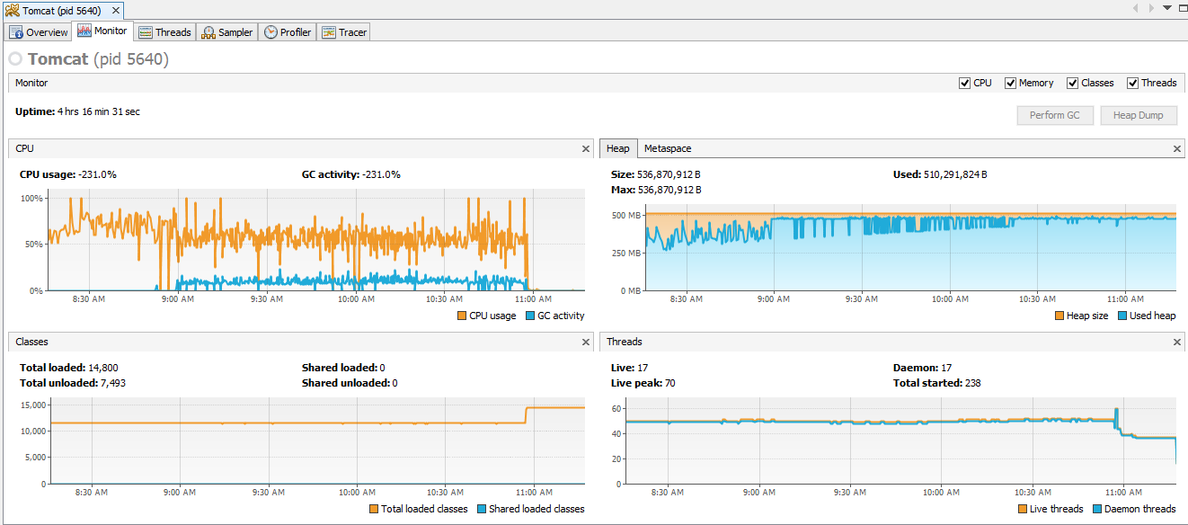The height and width of the screenshot is (525, 1188).
Task: Click the CPU usage -231.0% value
Action: click(95, 174)
